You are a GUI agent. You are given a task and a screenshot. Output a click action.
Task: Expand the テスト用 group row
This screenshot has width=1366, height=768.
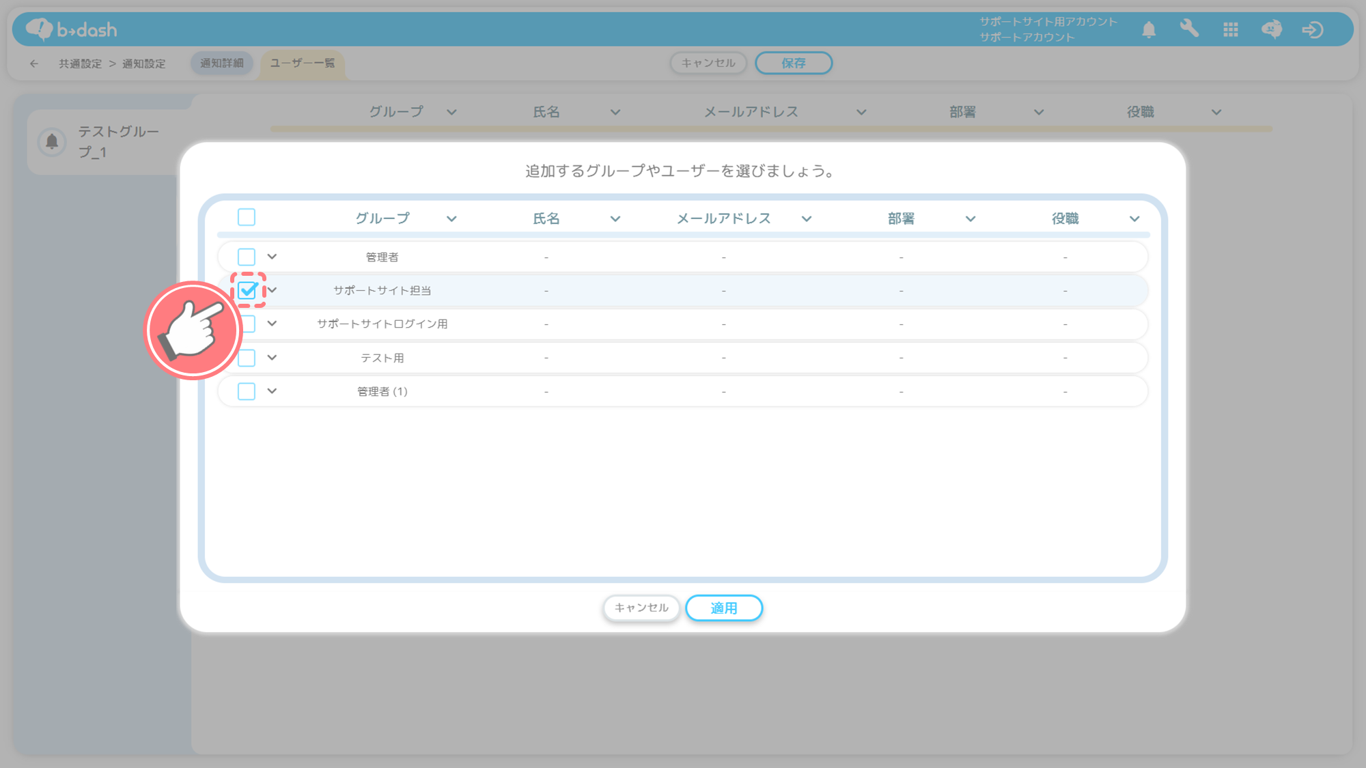pos(272,357)
